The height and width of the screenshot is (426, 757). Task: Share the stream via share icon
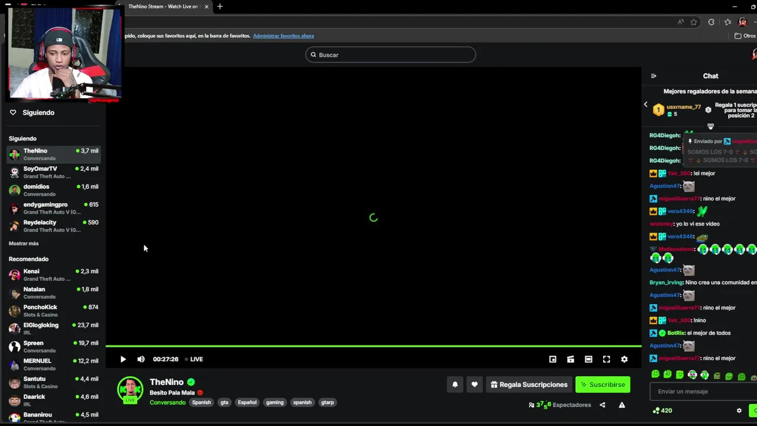(x=602, y=405)
